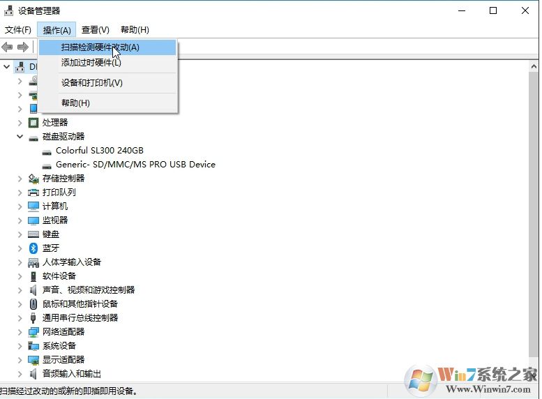The height and width of the screenshot is (399, 542).
Task: Select the 计算机 tree item label
Action: pyautogui.click(x=55, y=206)
